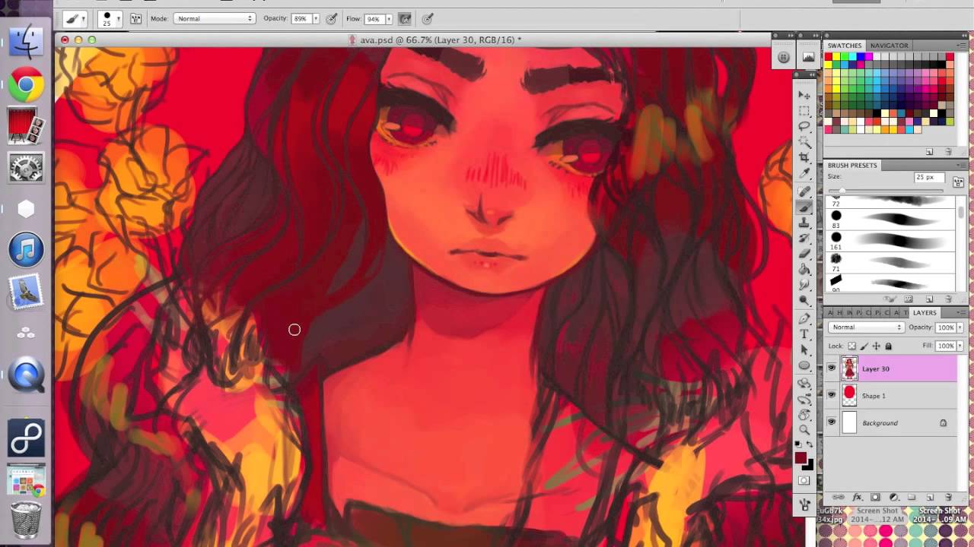This screenshot has width=974, height=547.
Task: Delete layer trash icon in Layers panel
Action: coord(948,497)
